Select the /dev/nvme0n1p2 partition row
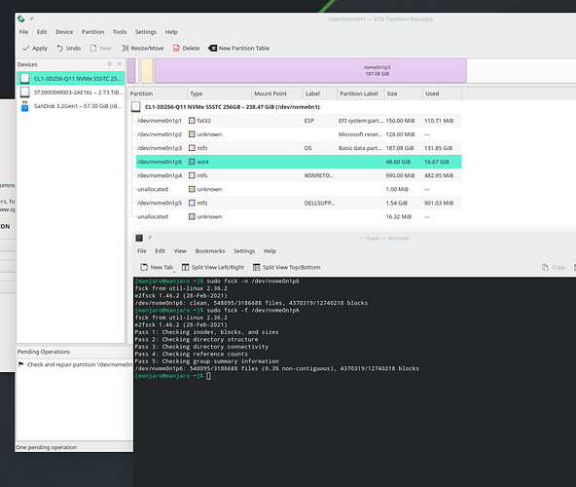576x487 pixels. [x=299, y=134]
